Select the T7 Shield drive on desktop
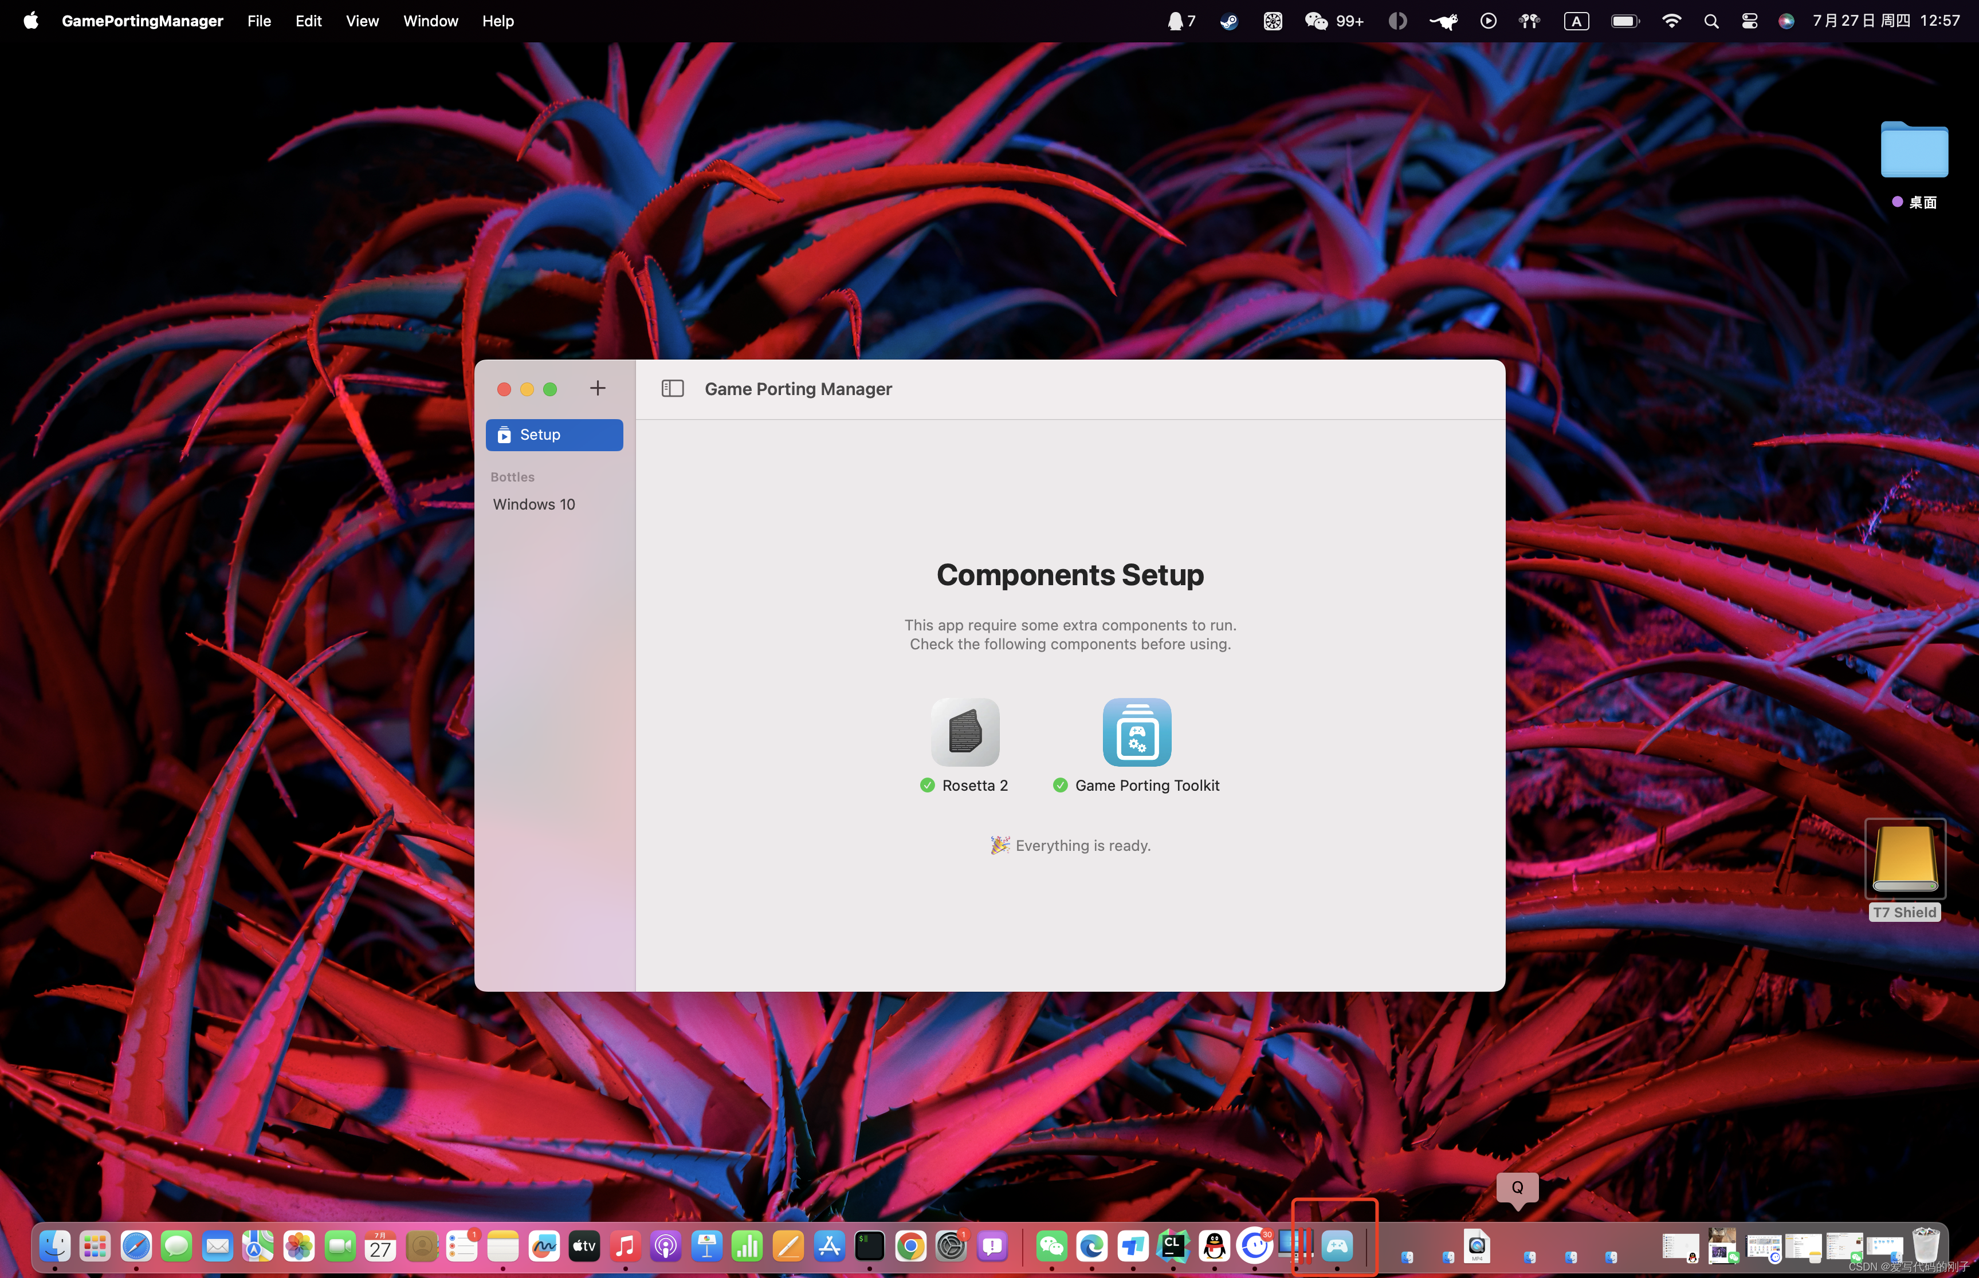 click(x=1905, y=869)
